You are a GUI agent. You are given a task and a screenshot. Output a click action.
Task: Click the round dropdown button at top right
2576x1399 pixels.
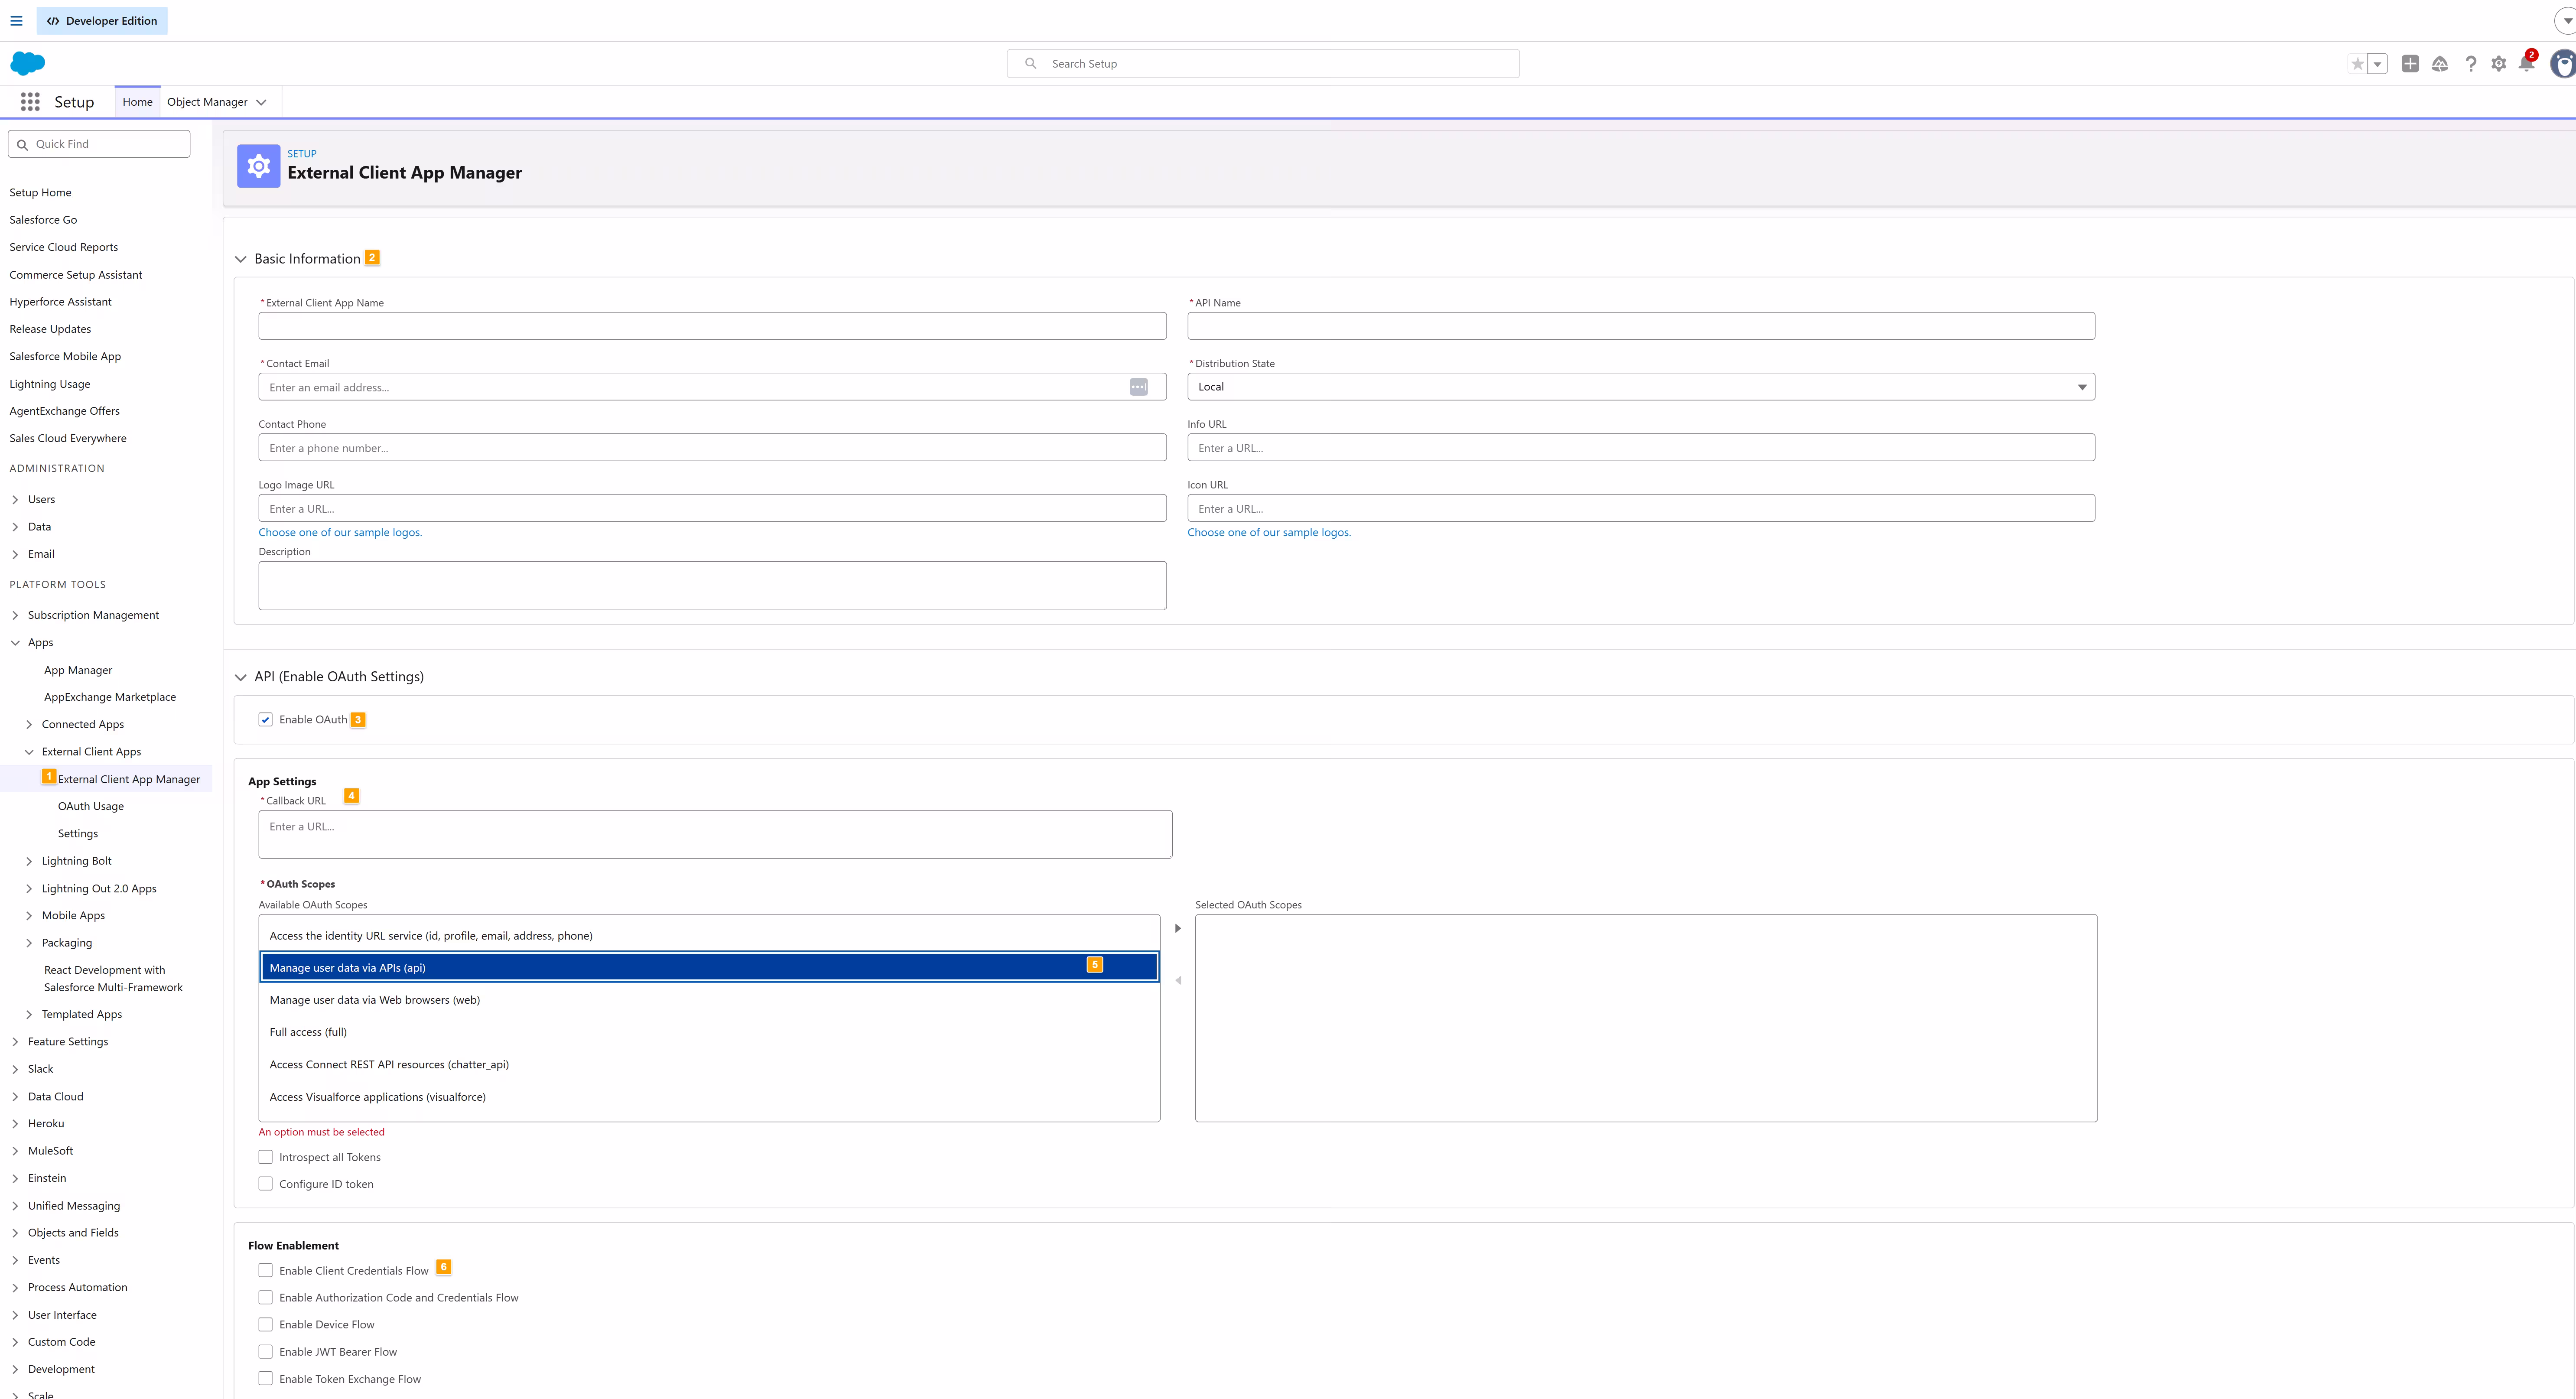click(x=2567, y=20)
